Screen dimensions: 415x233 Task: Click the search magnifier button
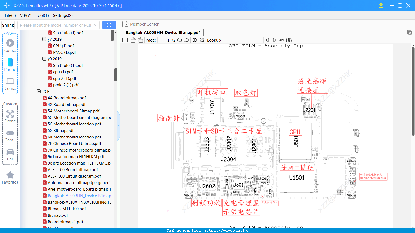point(109,25)
